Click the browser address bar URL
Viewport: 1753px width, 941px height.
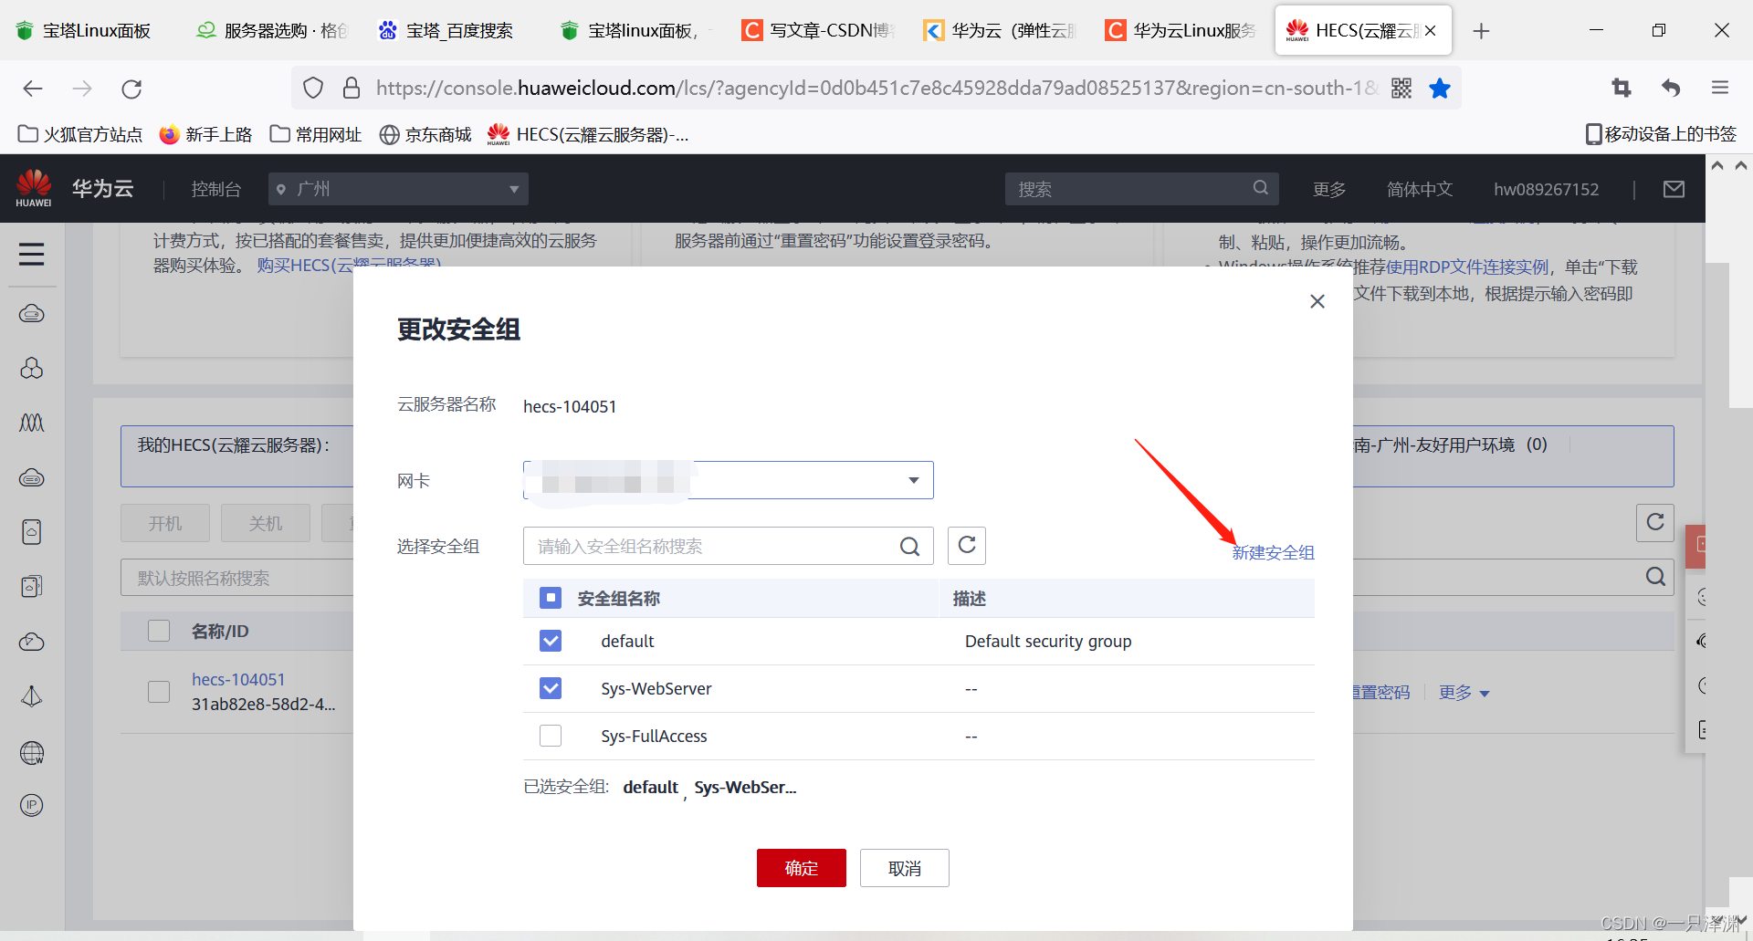pyautogui.click(x=876, y=89)
